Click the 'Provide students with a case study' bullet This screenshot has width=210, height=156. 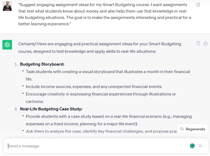coord(109,120)
